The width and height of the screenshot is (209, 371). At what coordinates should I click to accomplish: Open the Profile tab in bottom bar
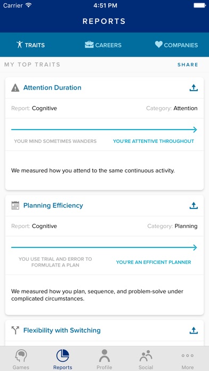[x=104, y=360]
